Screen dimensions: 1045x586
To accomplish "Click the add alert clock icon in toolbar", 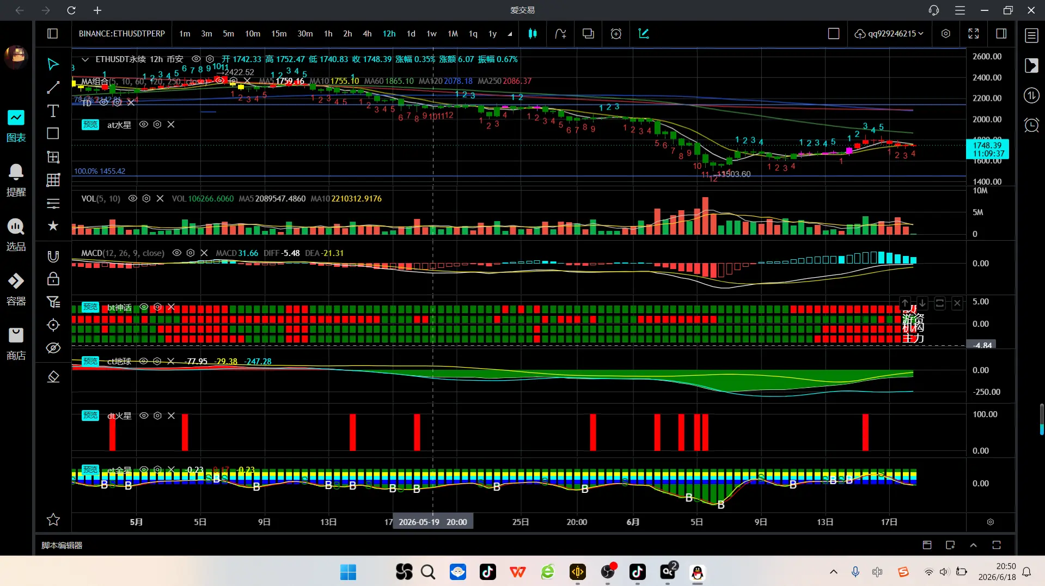I will [x=616, y=34].
